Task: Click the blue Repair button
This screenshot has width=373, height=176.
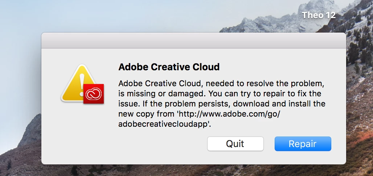Action: [x=303, y=144]
